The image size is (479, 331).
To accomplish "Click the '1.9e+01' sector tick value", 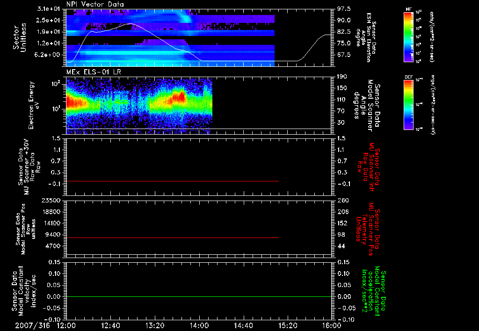I will pyautogui.click(x=50, y=32).
